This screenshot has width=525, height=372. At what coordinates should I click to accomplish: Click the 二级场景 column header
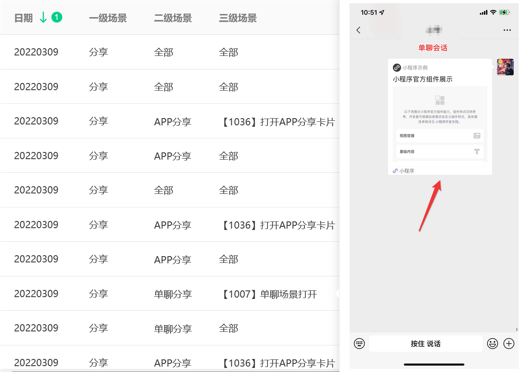point(173,18)
